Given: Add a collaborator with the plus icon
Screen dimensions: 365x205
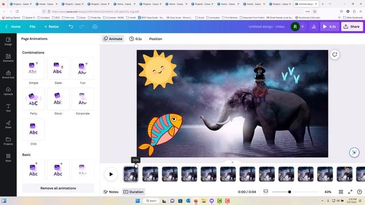Looking at the screenshot, I should 303,27.
